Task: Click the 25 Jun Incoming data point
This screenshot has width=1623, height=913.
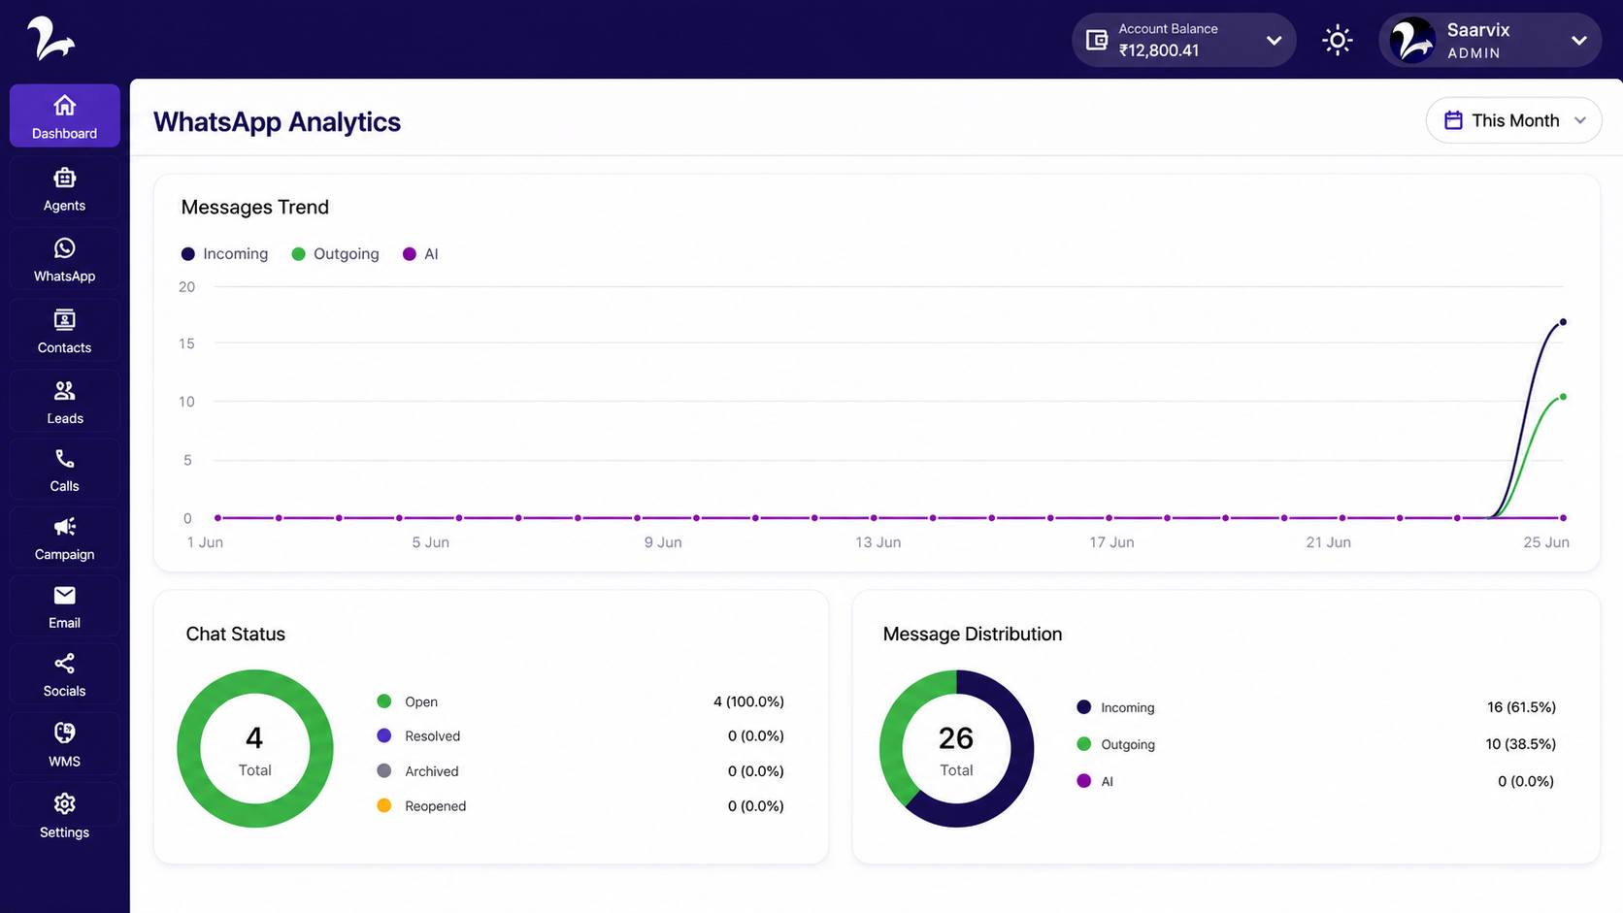Action: click(1563, 322)
